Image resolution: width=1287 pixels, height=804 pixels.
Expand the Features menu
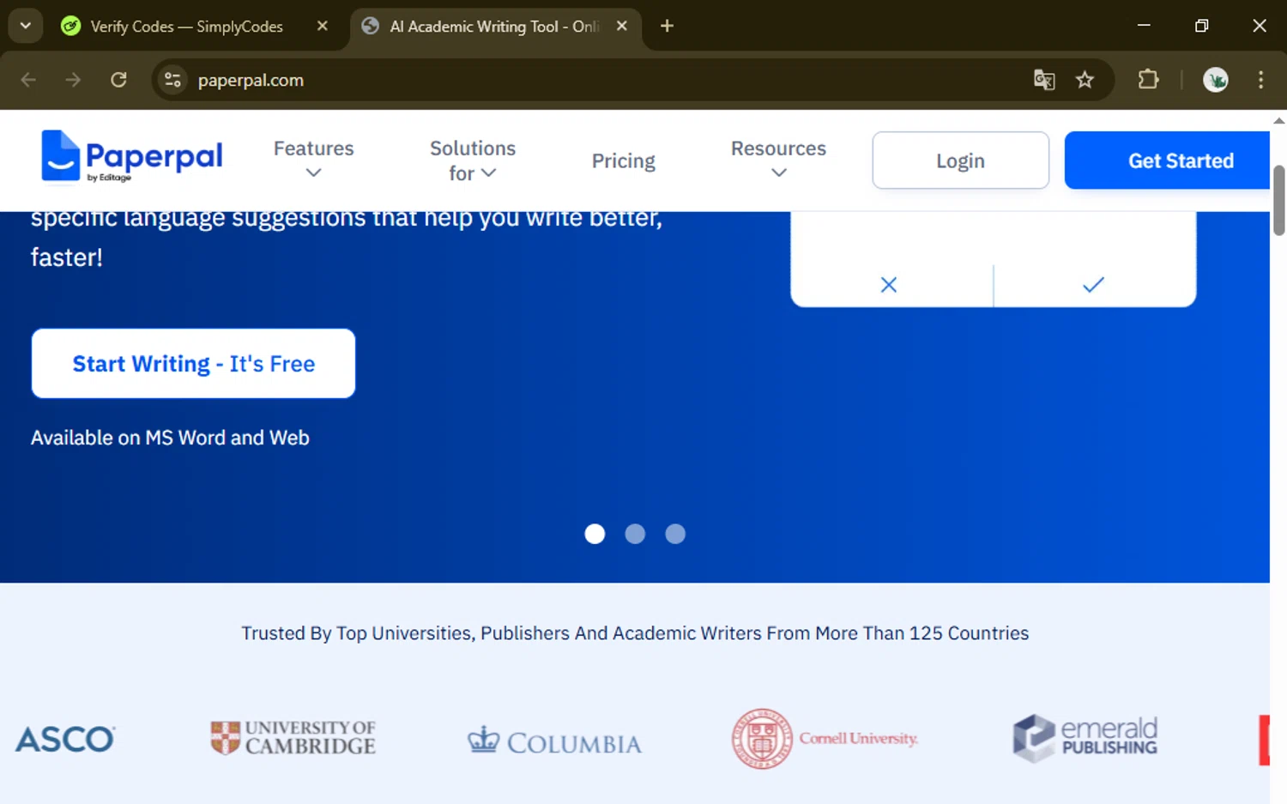[313, 160]
